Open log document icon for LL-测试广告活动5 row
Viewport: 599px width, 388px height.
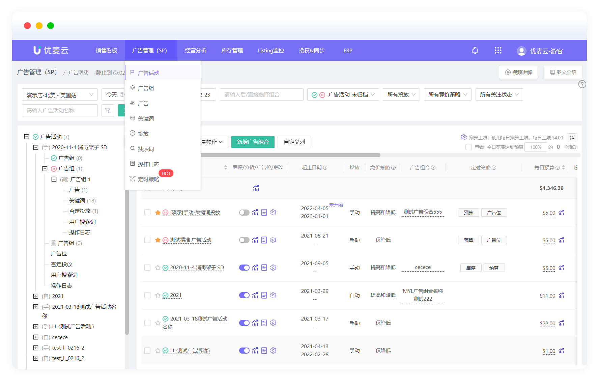click(x=264, y=351)
